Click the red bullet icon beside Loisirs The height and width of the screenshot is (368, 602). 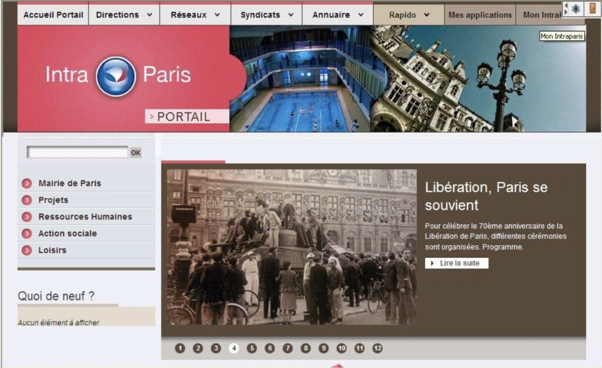point(27,250)
